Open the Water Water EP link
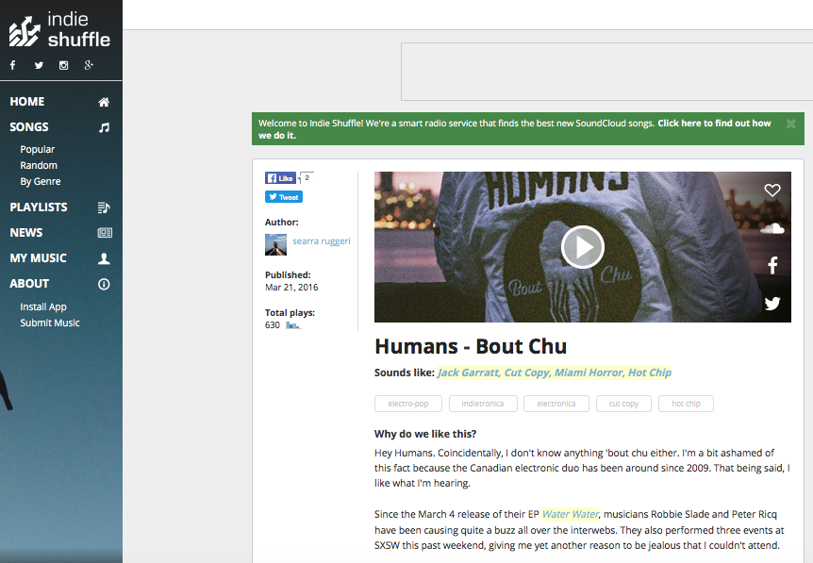The height and width of the screenshot is (563, 813). [x=570, y=514]
